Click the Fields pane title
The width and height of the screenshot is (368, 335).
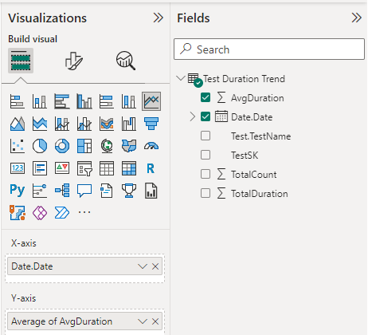pyautogui.click(x=194, y=18)
